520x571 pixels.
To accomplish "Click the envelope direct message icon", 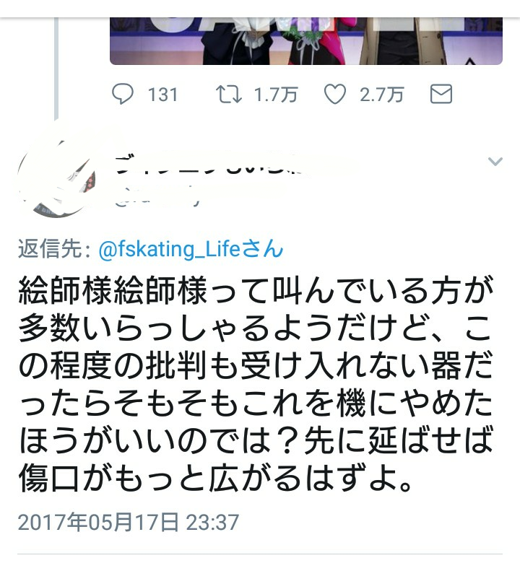I will pos(441,94).
